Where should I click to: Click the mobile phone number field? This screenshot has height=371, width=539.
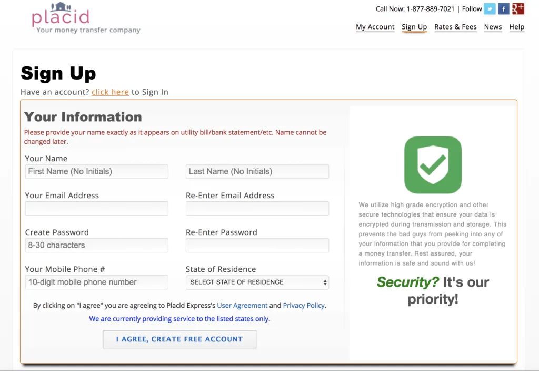point(96,282)
